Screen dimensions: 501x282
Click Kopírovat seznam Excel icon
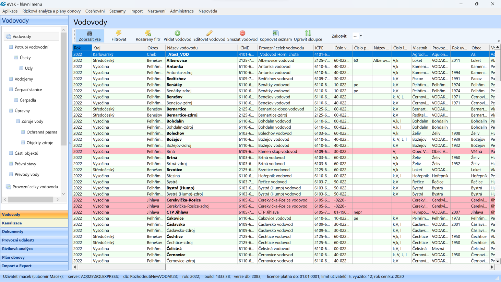pyautogui.click(x=275, y=33)
